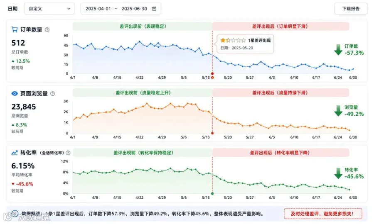
Task: Click the 差评出现前（表现稳定）banner
Action: point(143,26)
